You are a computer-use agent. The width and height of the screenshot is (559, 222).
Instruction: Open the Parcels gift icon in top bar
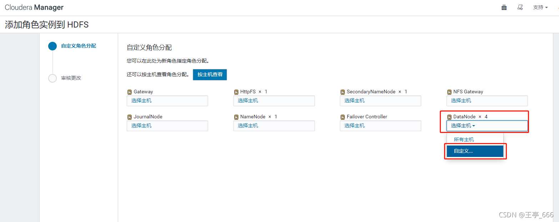tap(504, 7)
